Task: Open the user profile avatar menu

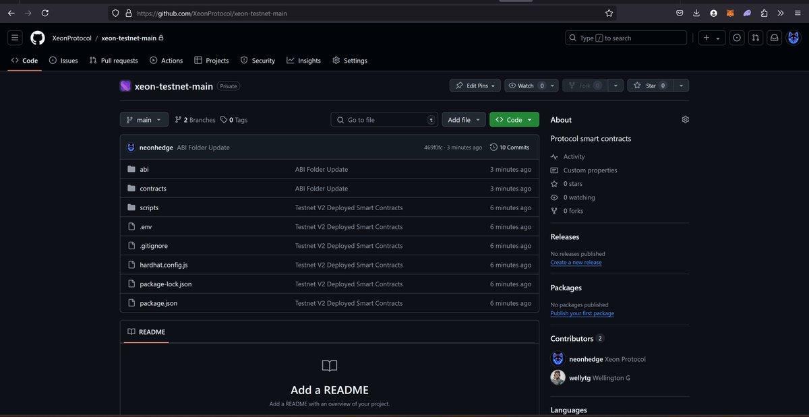Action: click(x=793, y=38)
